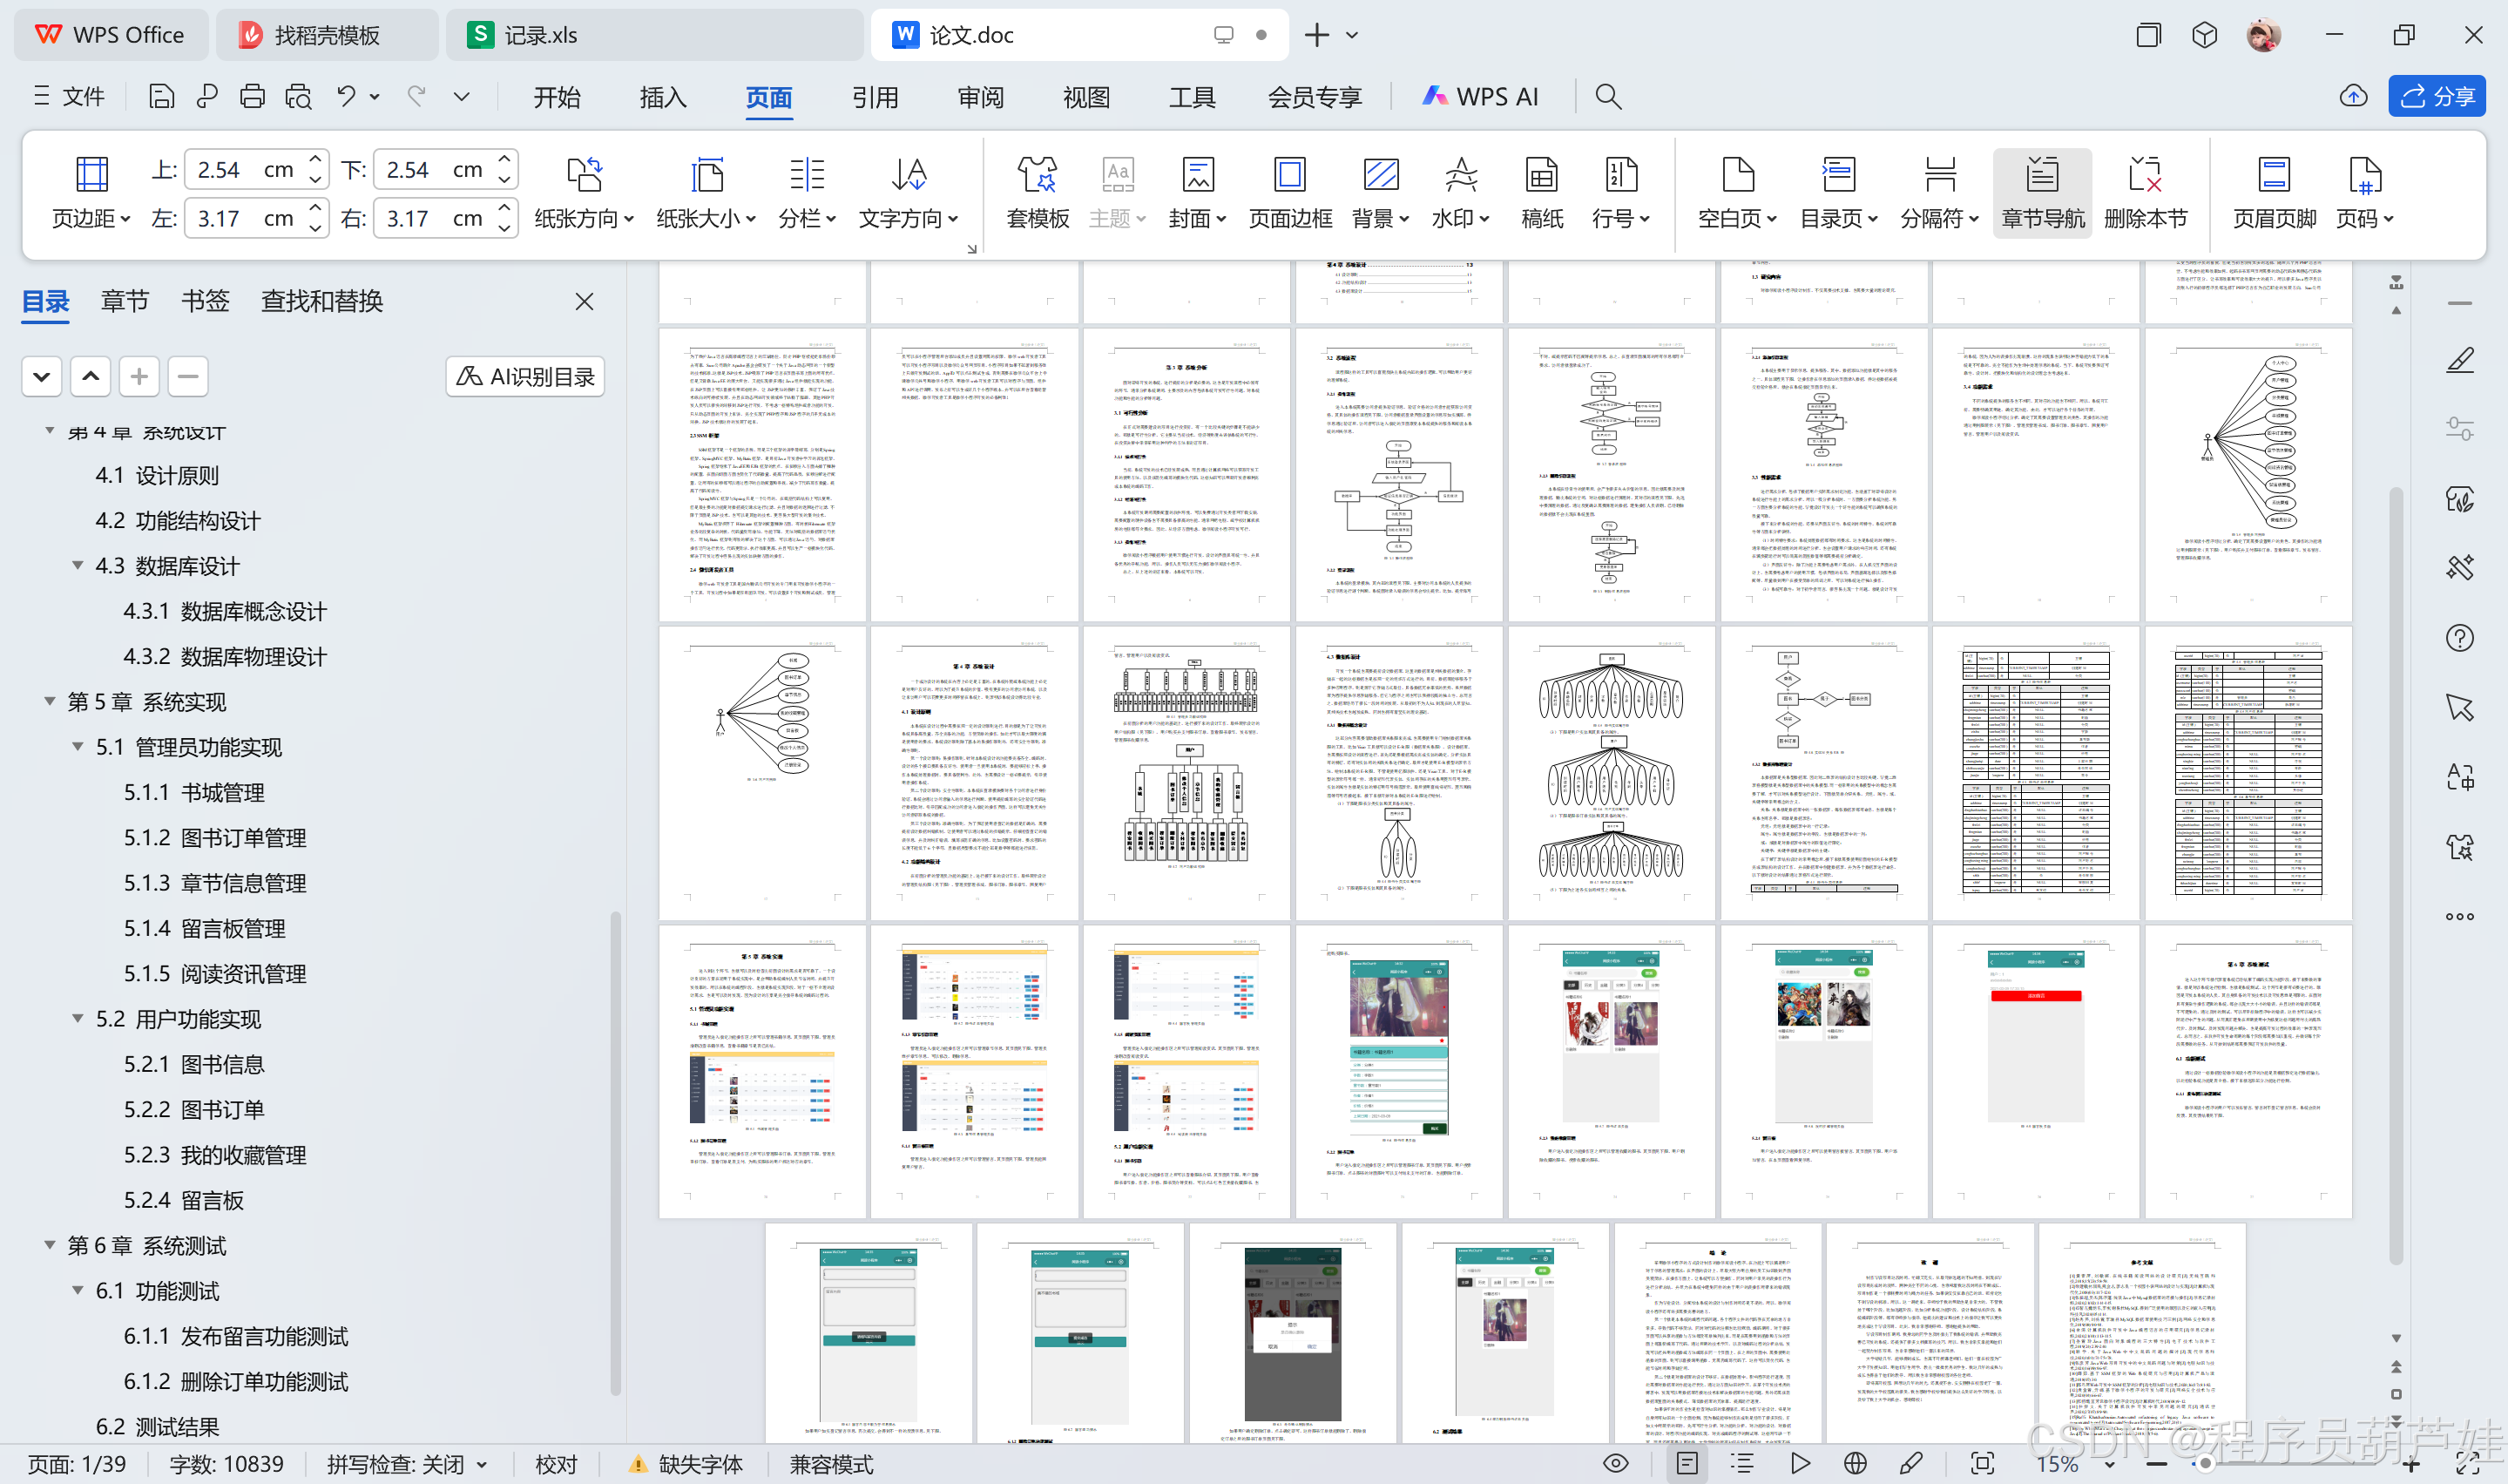Image resolution: width=2508 pixels, height=1484 pixels.
Task: Click 缺失字体 missing font warning
Action: click(686, 1465)
